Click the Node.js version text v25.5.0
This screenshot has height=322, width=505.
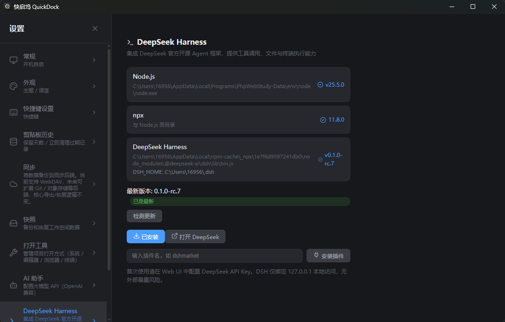tap(334, 85)
